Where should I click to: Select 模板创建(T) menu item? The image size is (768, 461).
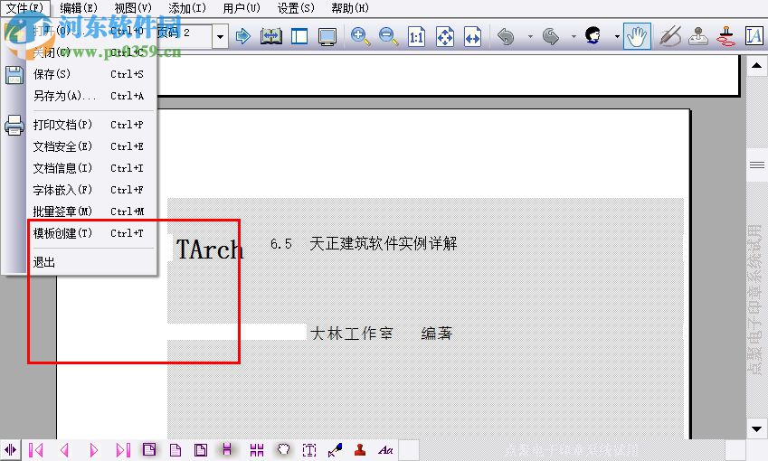(x=91, y=233)
